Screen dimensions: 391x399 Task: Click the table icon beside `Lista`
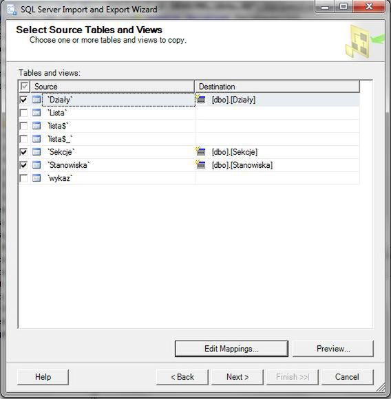tap(36, 112)
